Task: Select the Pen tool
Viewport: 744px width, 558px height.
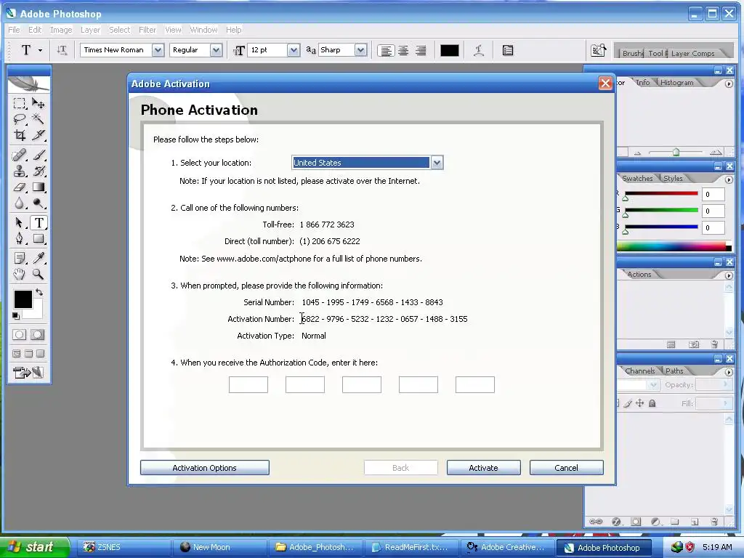Action: 20,238
